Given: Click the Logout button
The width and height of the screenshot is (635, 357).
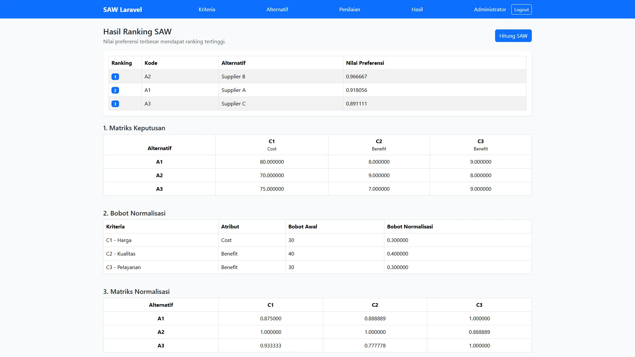Looking at the screenshot, I should coord(521,10).
